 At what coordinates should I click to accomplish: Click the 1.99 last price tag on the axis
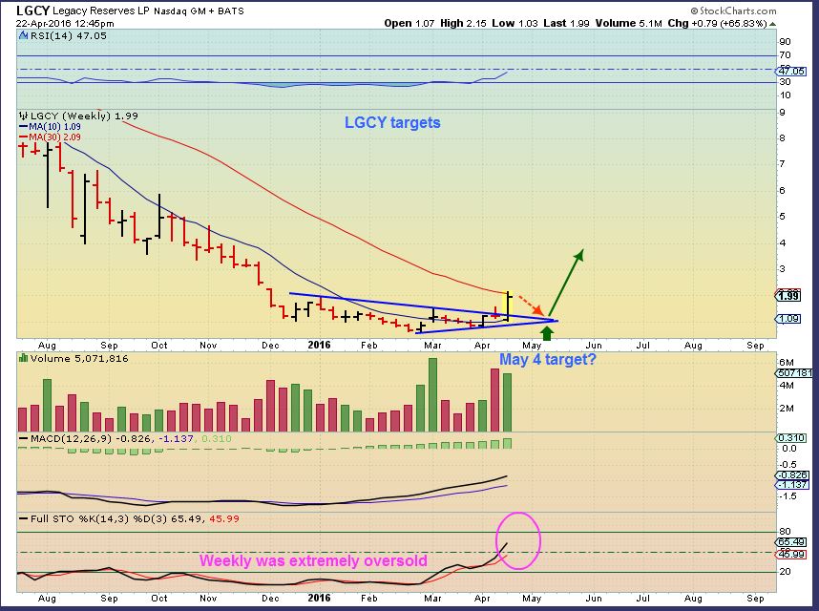[788, 296]
